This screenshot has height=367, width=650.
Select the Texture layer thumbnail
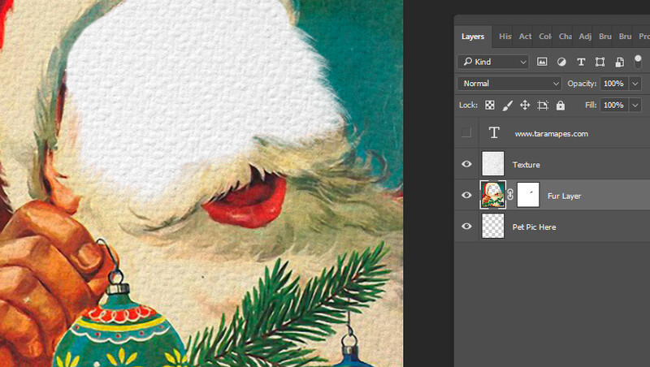pos(493,164)
